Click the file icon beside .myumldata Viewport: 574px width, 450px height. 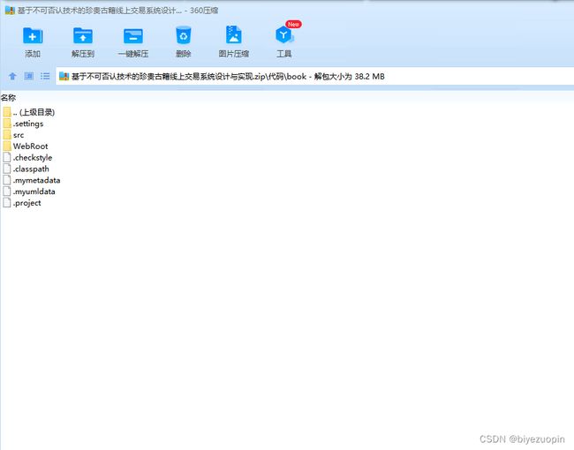(x=7, y=191)
